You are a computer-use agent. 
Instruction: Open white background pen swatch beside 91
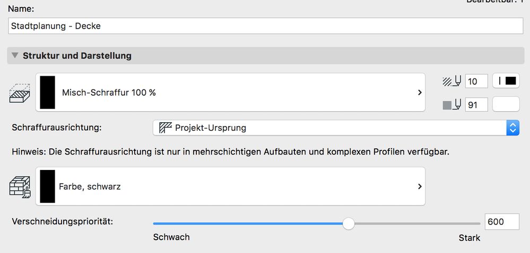[506, 105]
